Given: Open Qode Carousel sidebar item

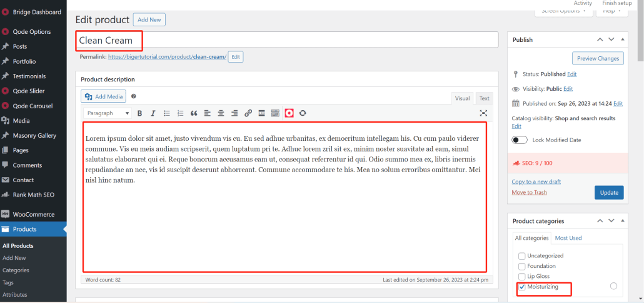Looking at the screenshot, I should click(x=33, y=106).
